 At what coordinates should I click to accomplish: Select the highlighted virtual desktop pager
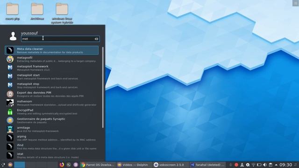(20, 165)
